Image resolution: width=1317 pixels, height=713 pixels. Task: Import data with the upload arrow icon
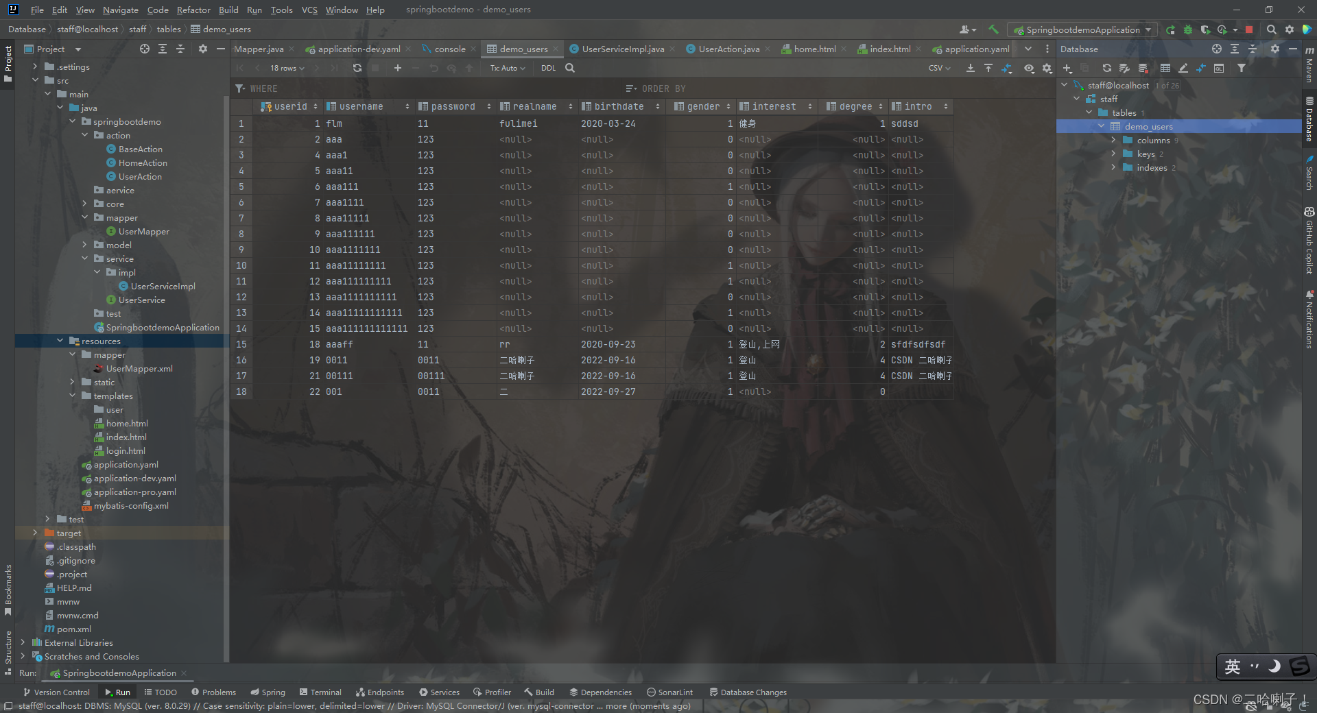(x=988, y=68)
